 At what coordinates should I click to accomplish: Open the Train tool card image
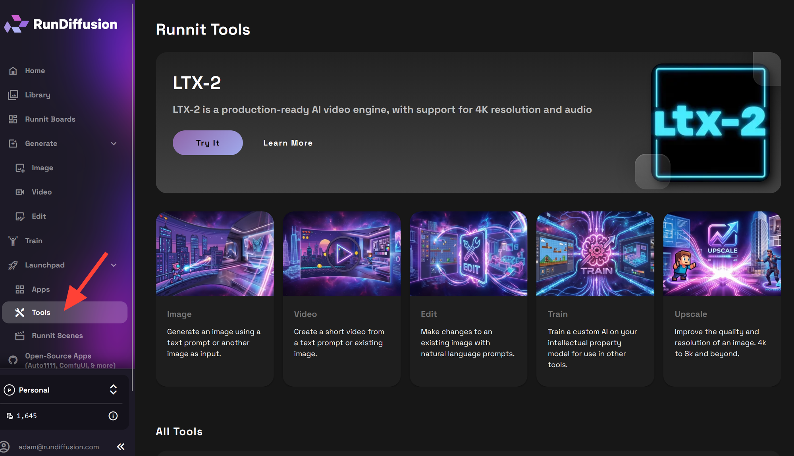pyautogui.click(x=595, y=254)
